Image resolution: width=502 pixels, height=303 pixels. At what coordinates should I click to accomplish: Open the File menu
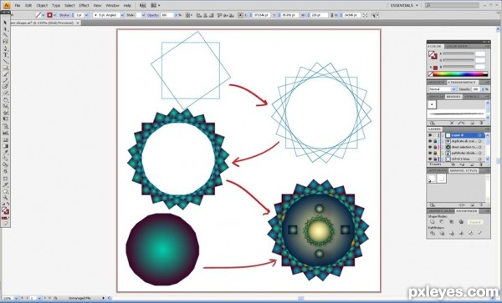(18, 6)
